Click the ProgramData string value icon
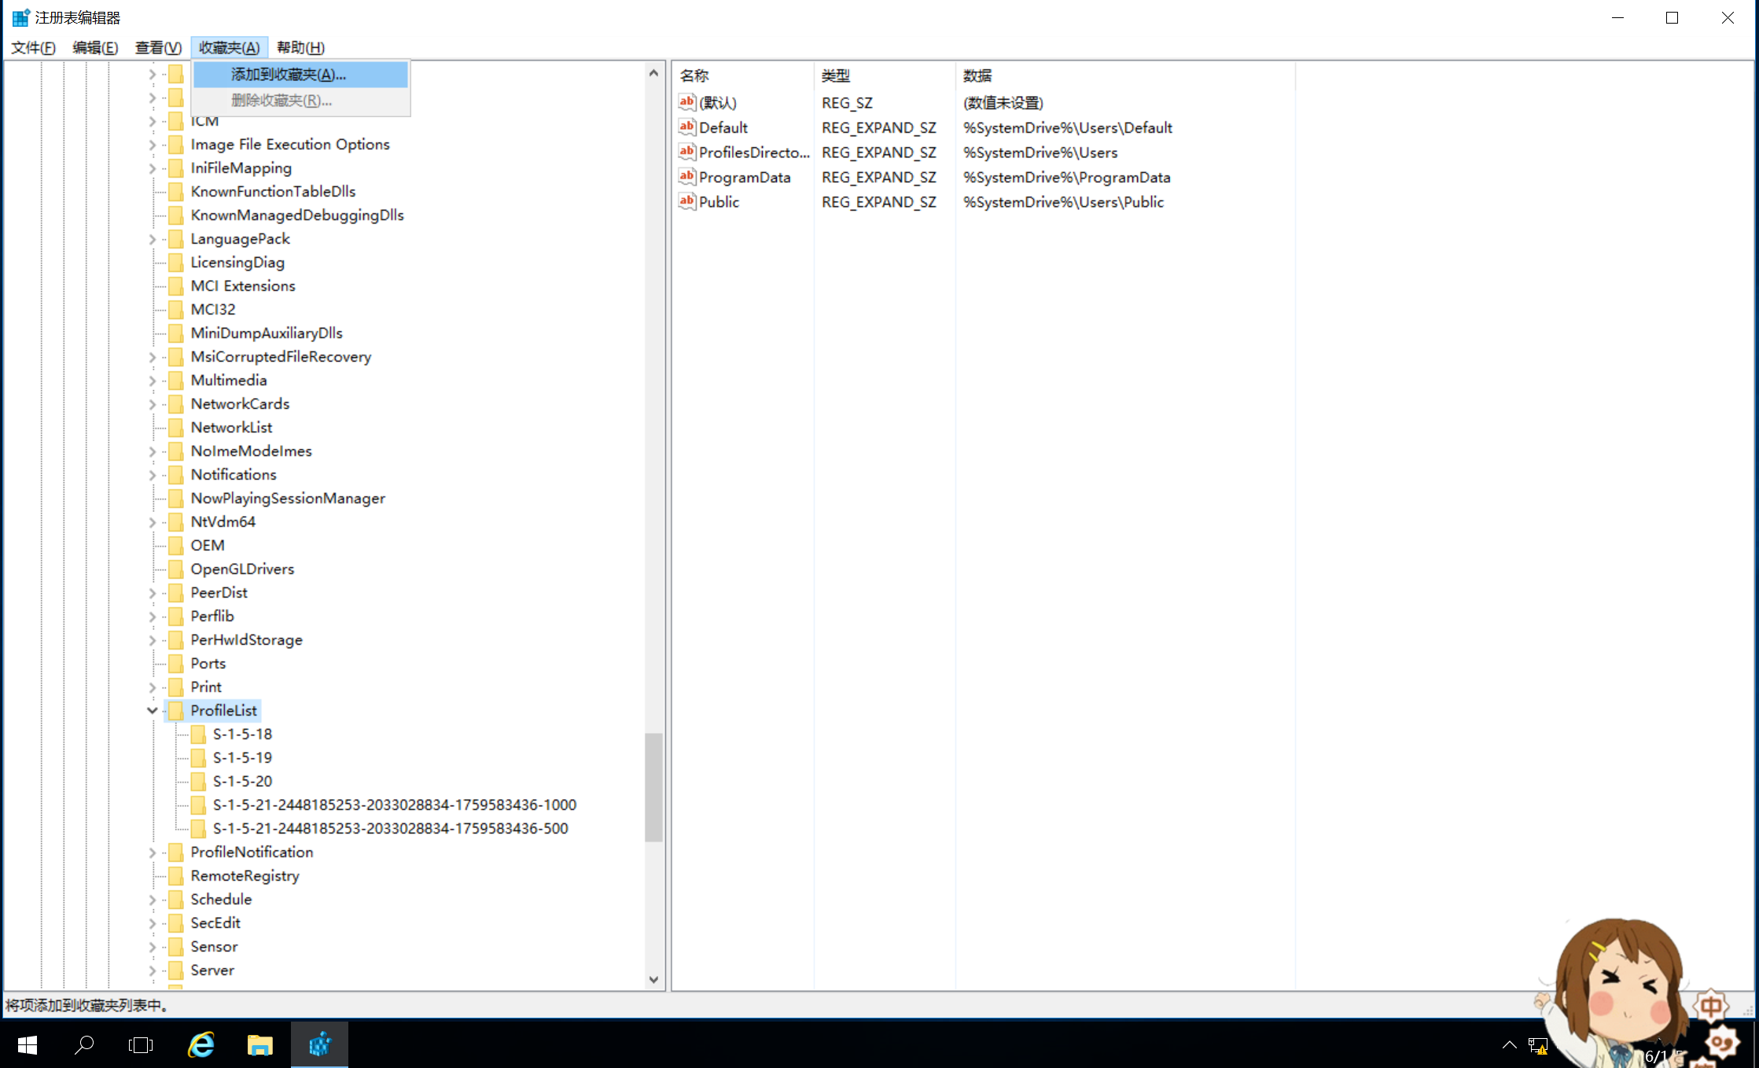This screenshot has width=1759, height=1068. point(686,177)
